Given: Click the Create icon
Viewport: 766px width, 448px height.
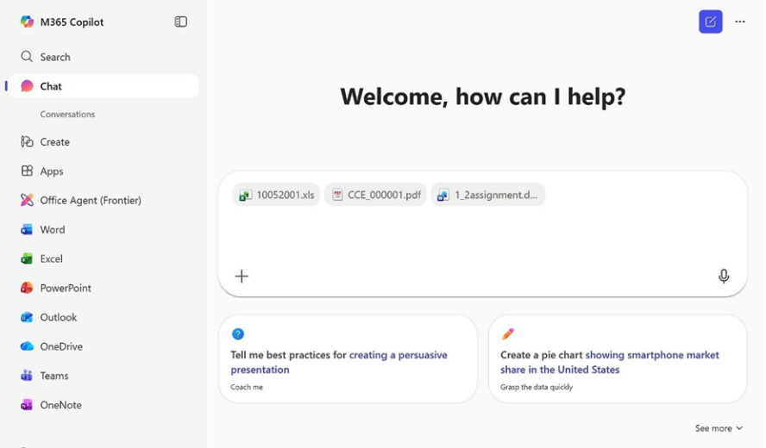Looking at the screenshot, I should click(x=27, y=141).
